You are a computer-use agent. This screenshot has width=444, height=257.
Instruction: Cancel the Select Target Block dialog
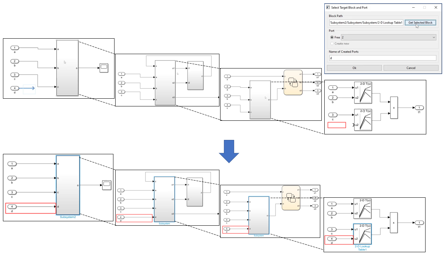click(x=411, y=68)
